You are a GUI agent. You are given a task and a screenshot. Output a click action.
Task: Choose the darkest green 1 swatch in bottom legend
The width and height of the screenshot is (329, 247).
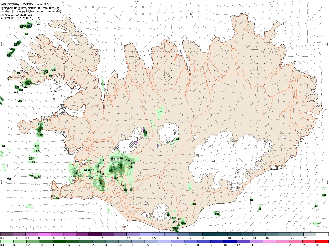59,241
